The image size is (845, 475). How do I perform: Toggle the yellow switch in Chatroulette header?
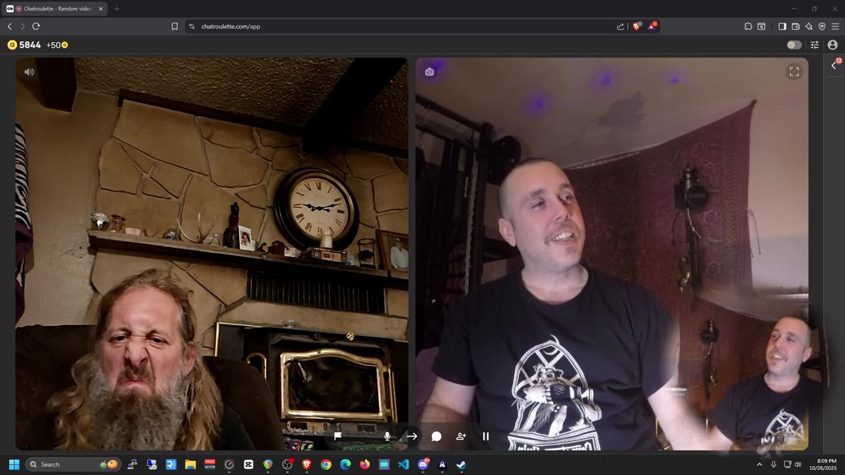click(794, 45)
